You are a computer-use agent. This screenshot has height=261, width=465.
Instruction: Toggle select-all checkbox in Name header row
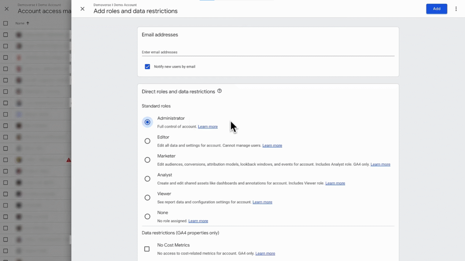[5, 23]
